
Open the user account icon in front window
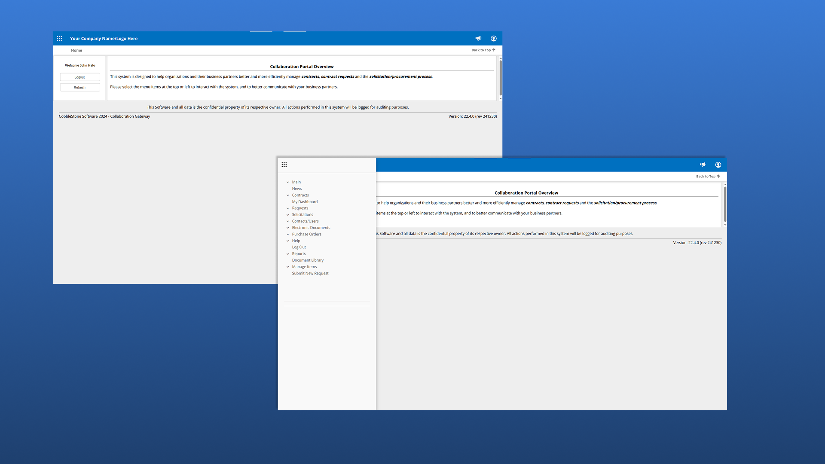click(x=718, y=165)
